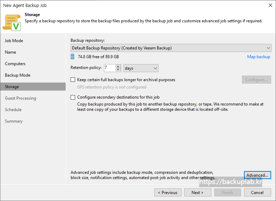
Task: Click the Next > button
Action: click(x=197, y=193)
